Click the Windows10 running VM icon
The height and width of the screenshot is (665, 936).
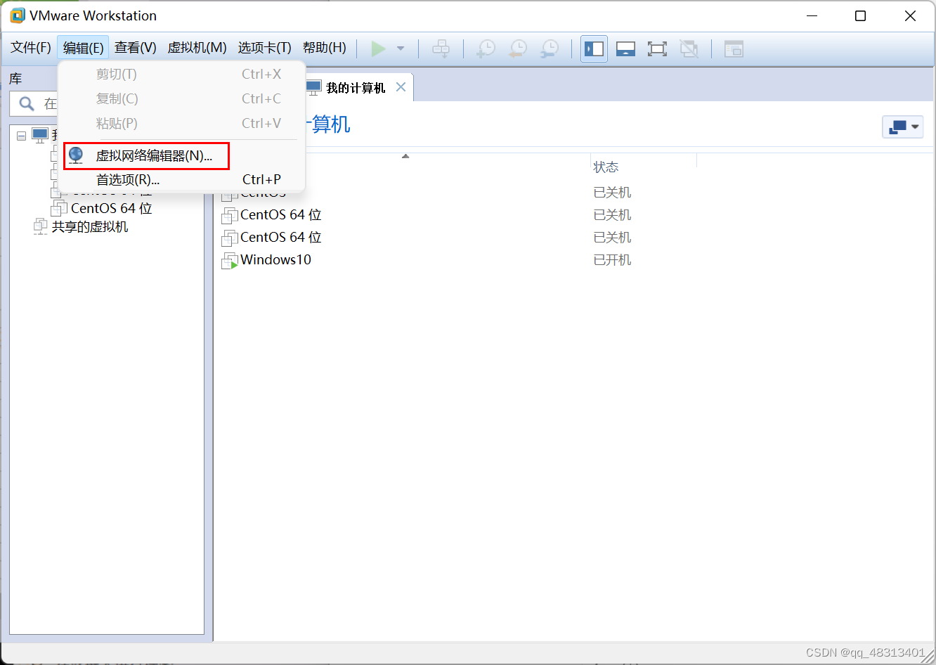pyautogui.click(x=230, y=261)
